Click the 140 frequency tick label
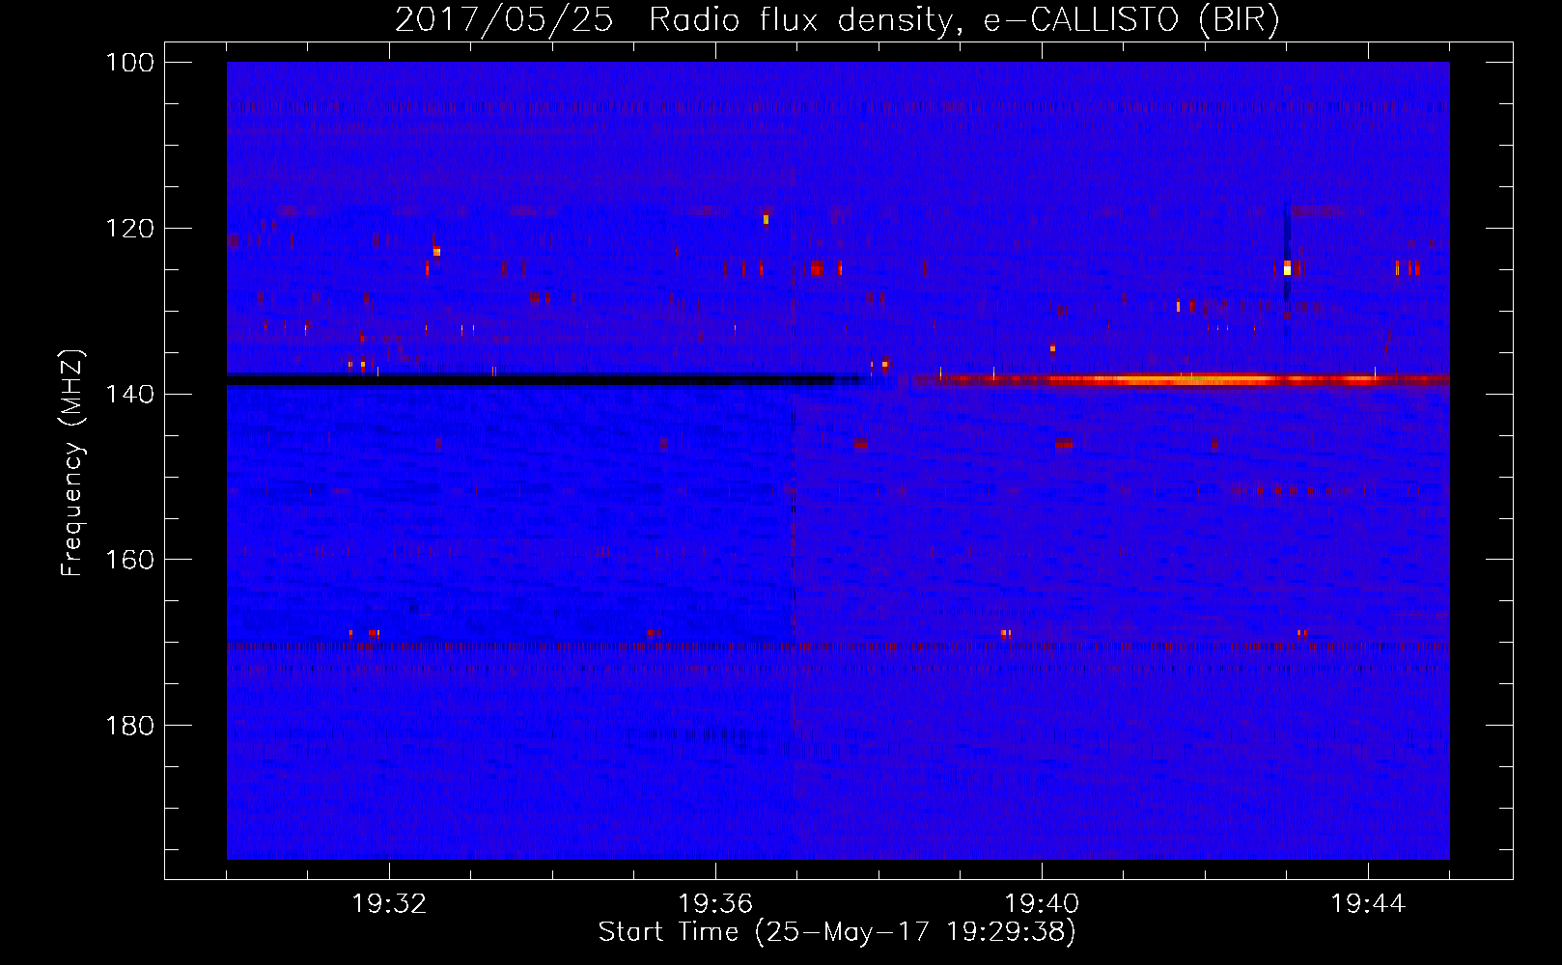Image resolution: width=1562 pixels, height=965 pixels. pyautogui.click(x=130, y=394)
